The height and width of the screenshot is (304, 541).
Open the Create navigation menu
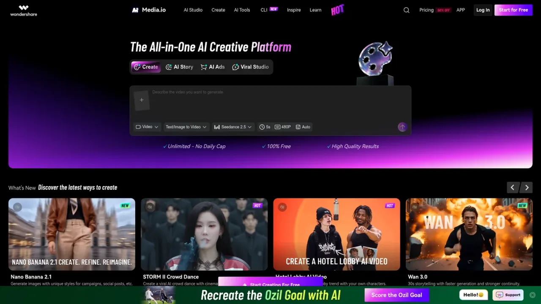point(218,10)
